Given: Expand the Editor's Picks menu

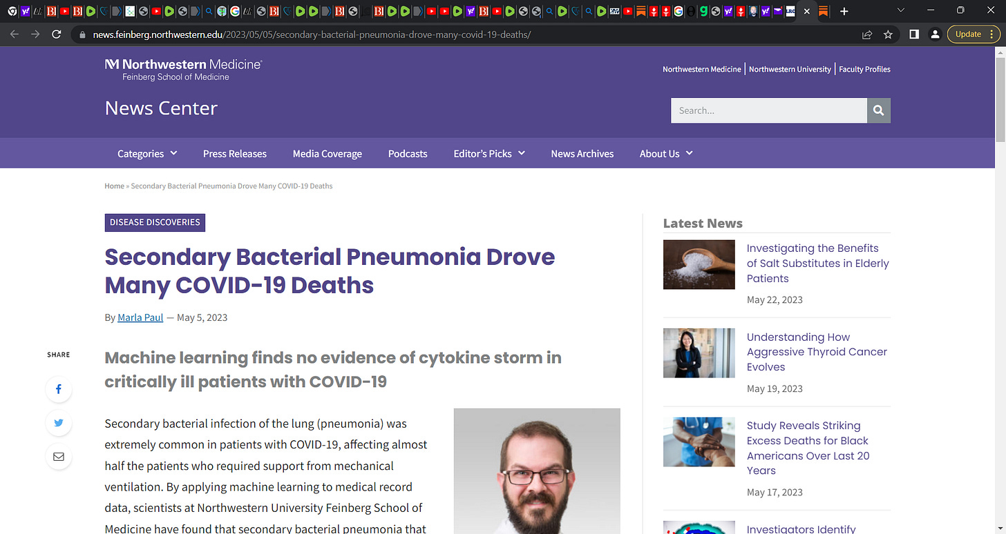Looking at the screenshot, I should 489,154.
